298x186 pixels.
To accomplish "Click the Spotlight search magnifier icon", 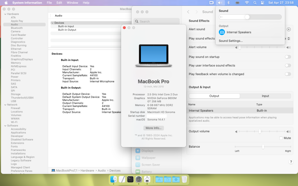I will coord(255,3).
